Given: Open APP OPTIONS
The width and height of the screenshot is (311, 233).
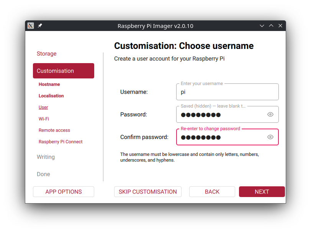Looking at the screenshot, I should (x=64, y=192).
